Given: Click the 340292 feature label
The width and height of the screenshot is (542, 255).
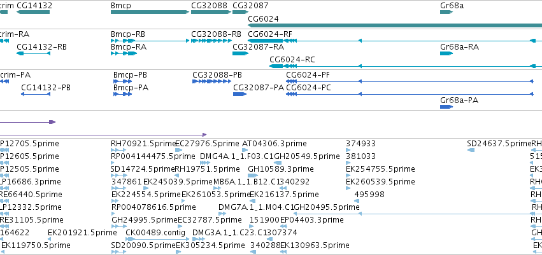Looking at the screenshot, I should point(294,181).
